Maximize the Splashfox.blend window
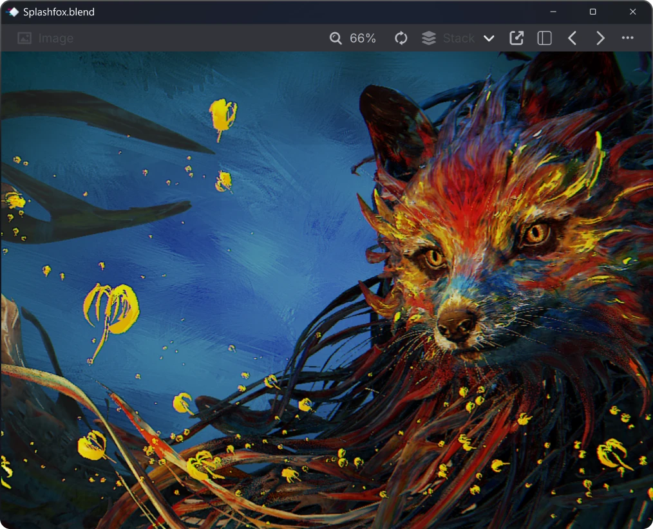 click(x=591, y=12)
